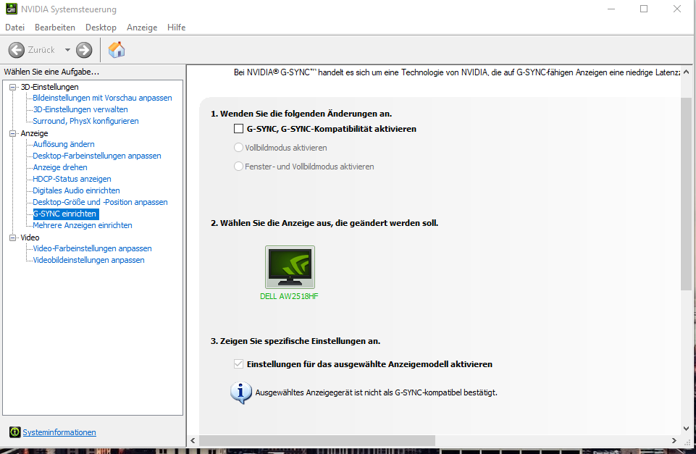Open the Systeminformationen link
Viewport: 696px width, 454px height.
point(59,432)
